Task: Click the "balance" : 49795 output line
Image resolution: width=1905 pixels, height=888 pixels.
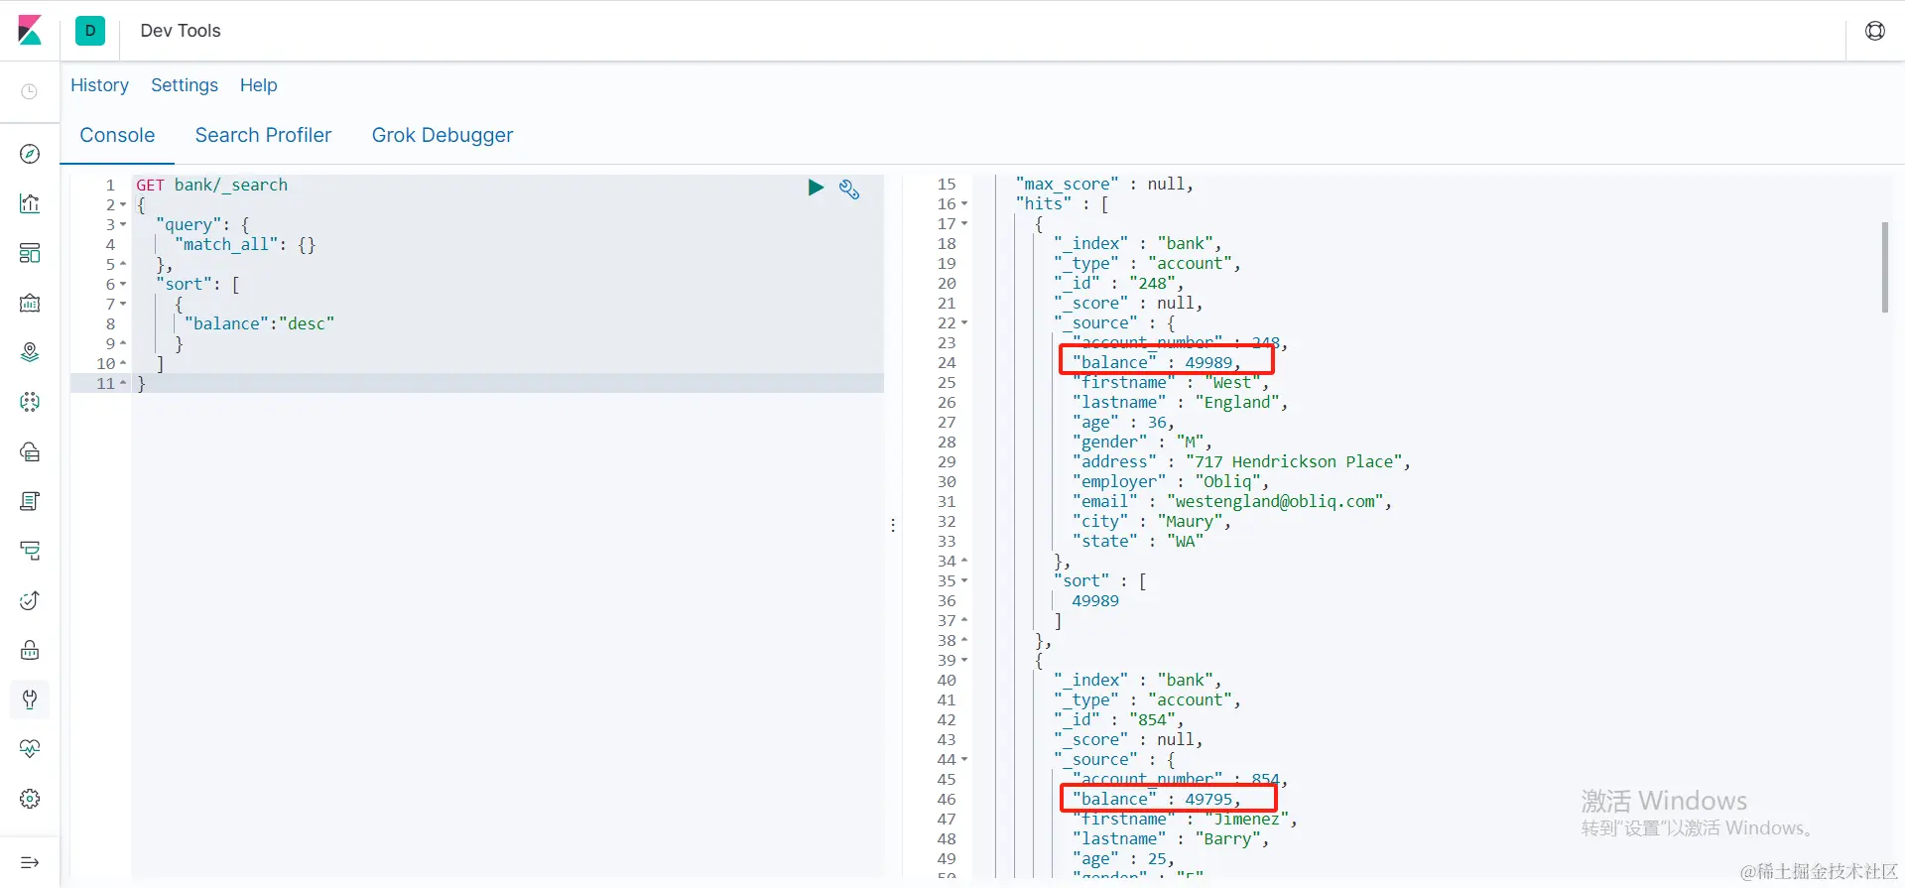Action: (1156, 800)
